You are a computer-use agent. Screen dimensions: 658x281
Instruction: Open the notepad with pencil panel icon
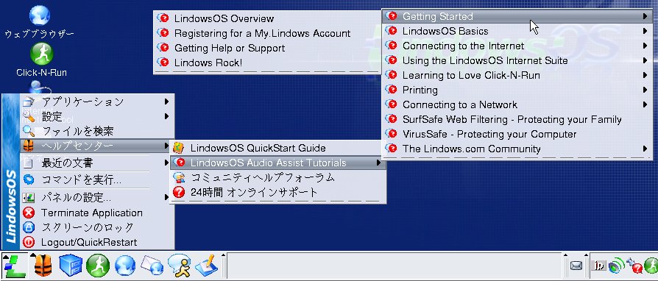207,266
